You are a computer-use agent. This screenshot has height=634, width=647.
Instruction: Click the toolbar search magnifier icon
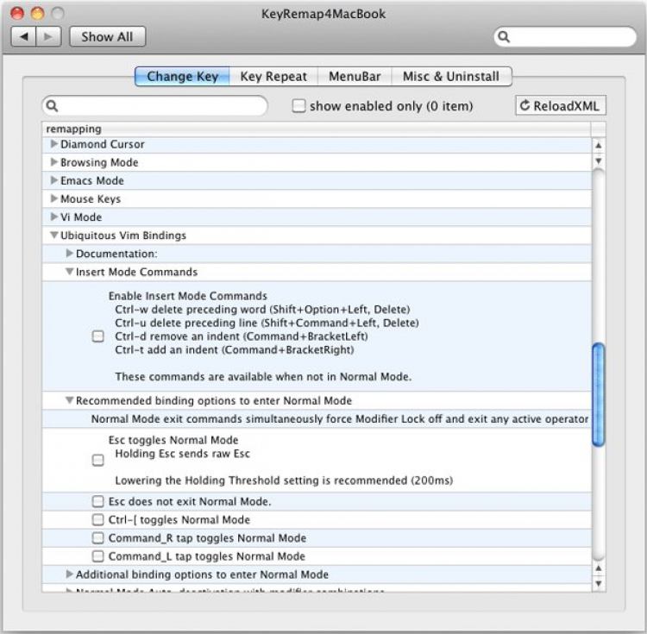coord(504,37)
